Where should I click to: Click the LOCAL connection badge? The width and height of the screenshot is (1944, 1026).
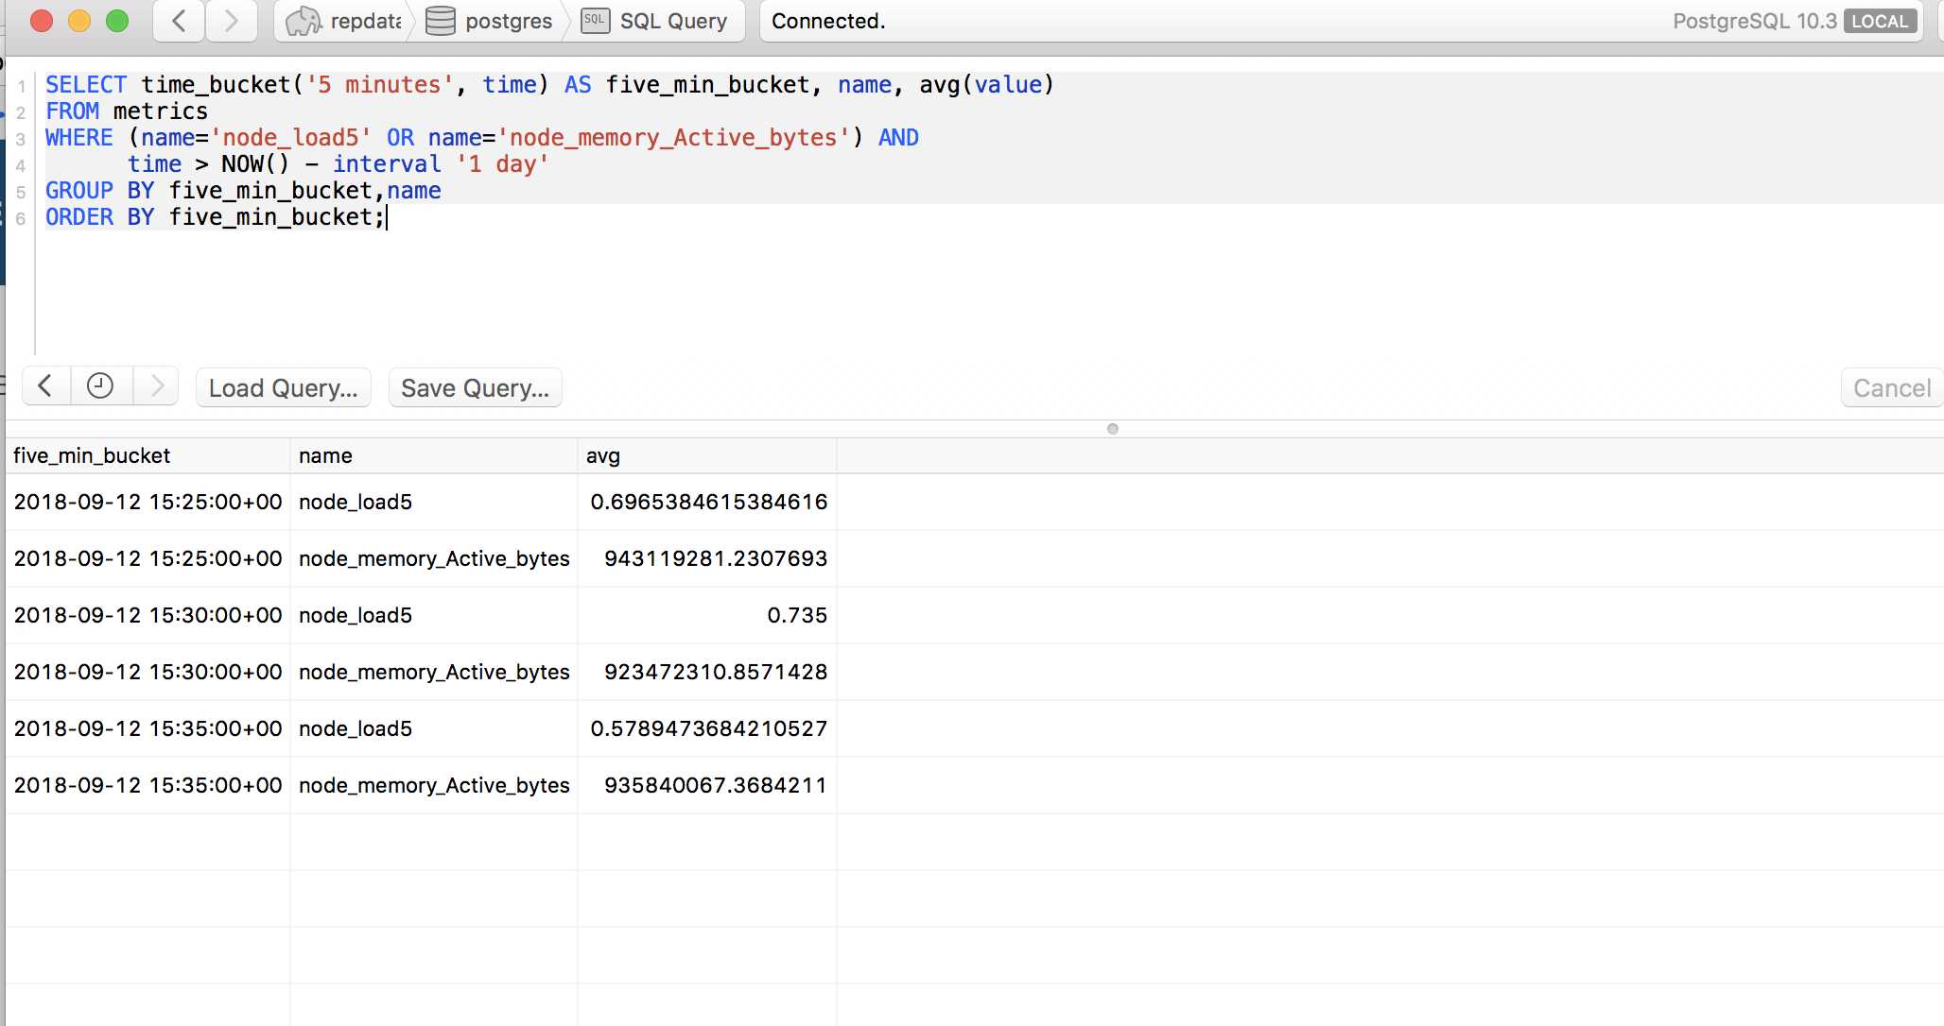(x=1880, y=21)
